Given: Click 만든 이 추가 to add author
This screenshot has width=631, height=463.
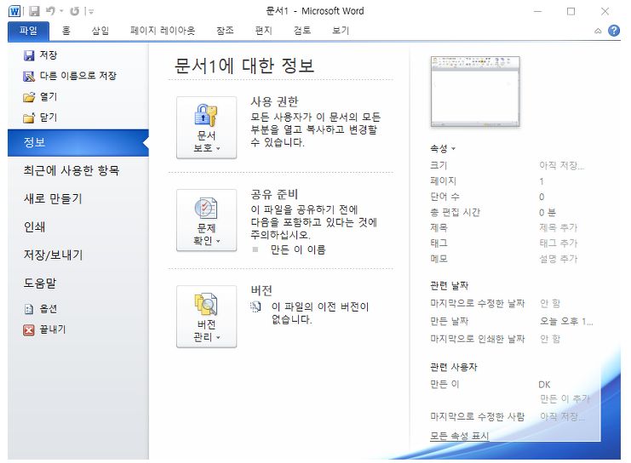Looking at the screenshot, I should [x=565, y=398].
